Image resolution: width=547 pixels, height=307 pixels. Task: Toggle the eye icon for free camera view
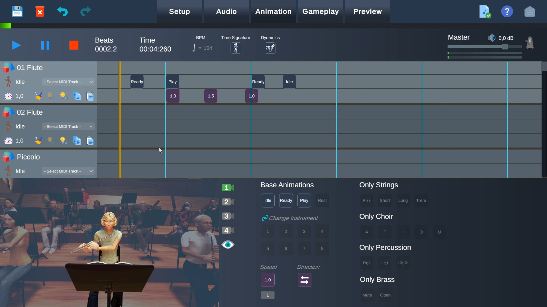click(228, 244)
